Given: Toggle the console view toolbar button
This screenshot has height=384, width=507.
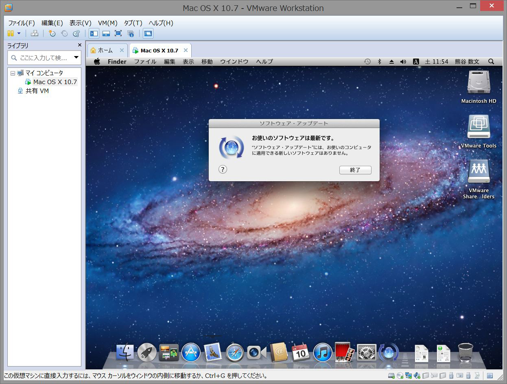Looking at the screenshot, I should click(x=148, y=33).
